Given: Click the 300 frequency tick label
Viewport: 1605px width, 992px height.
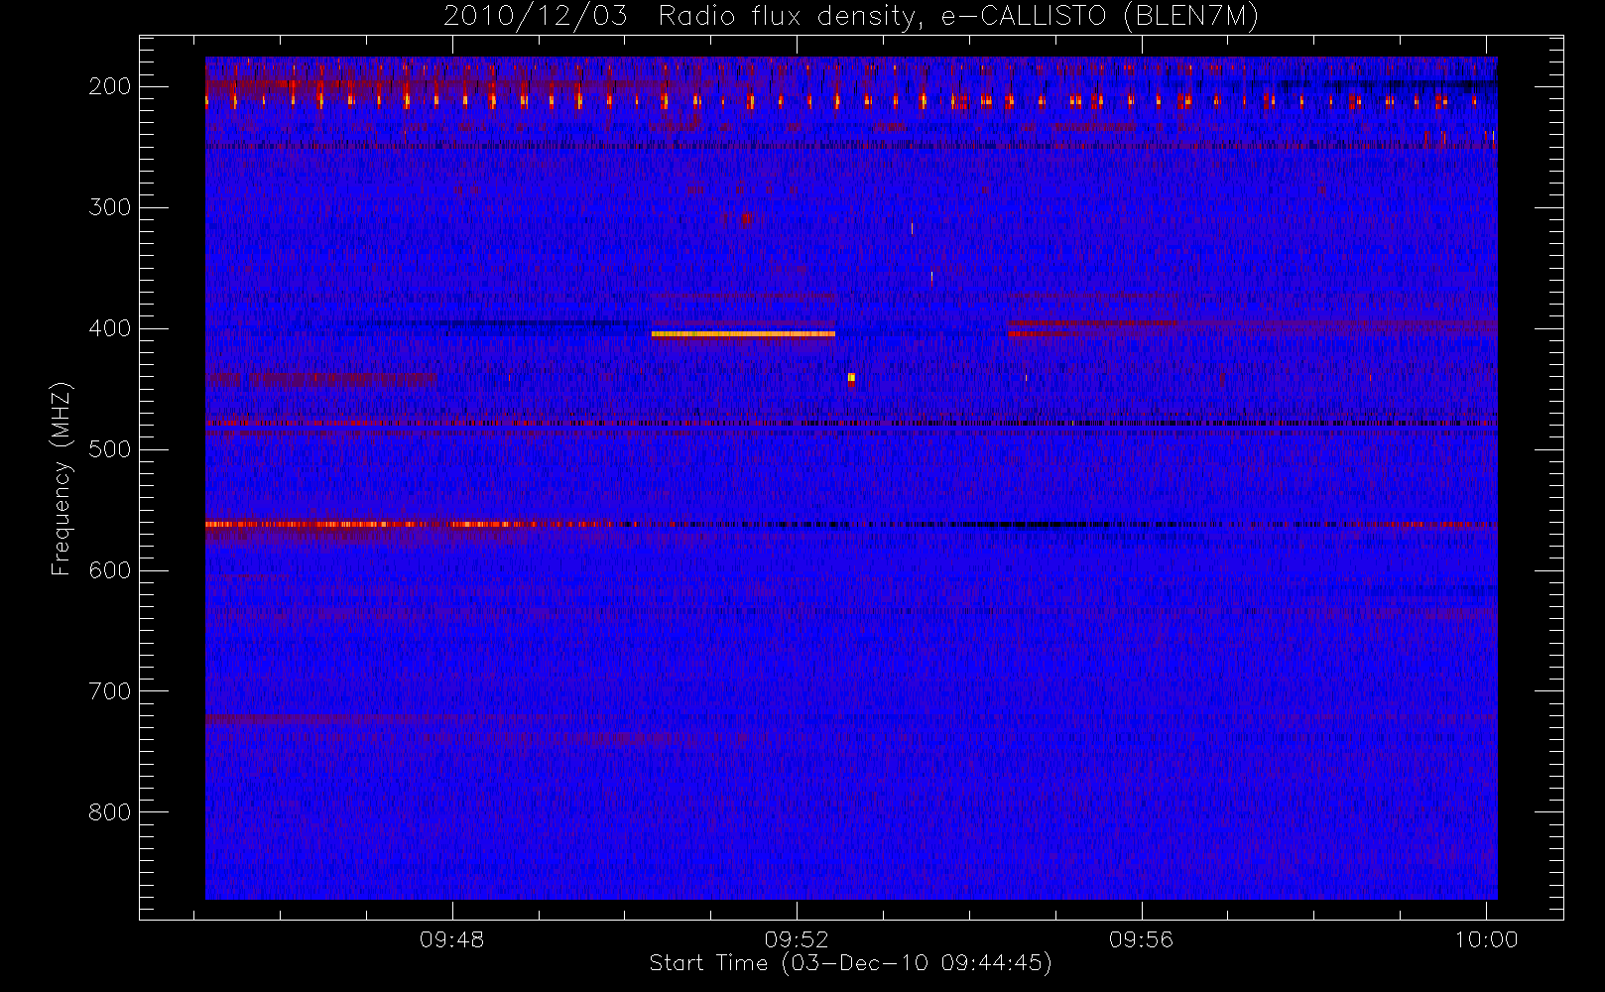Looking at the screenshot, I should pos(110,207).
